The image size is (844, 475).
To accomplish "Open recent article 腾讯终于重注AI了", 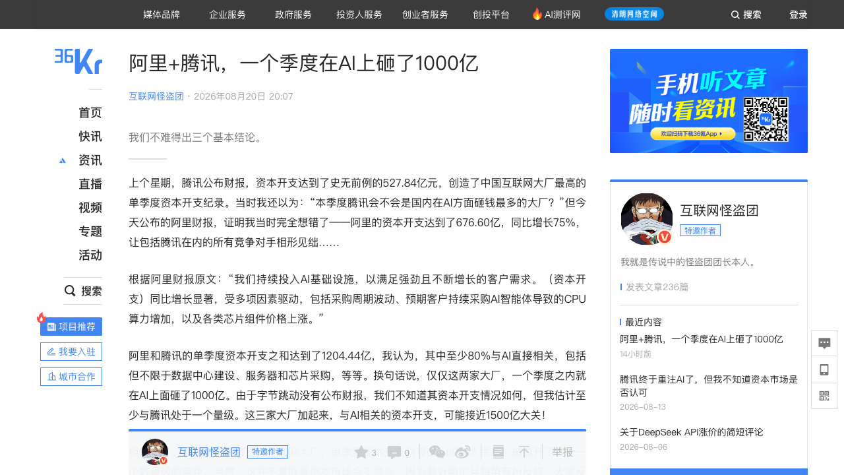I will [709, 385].
